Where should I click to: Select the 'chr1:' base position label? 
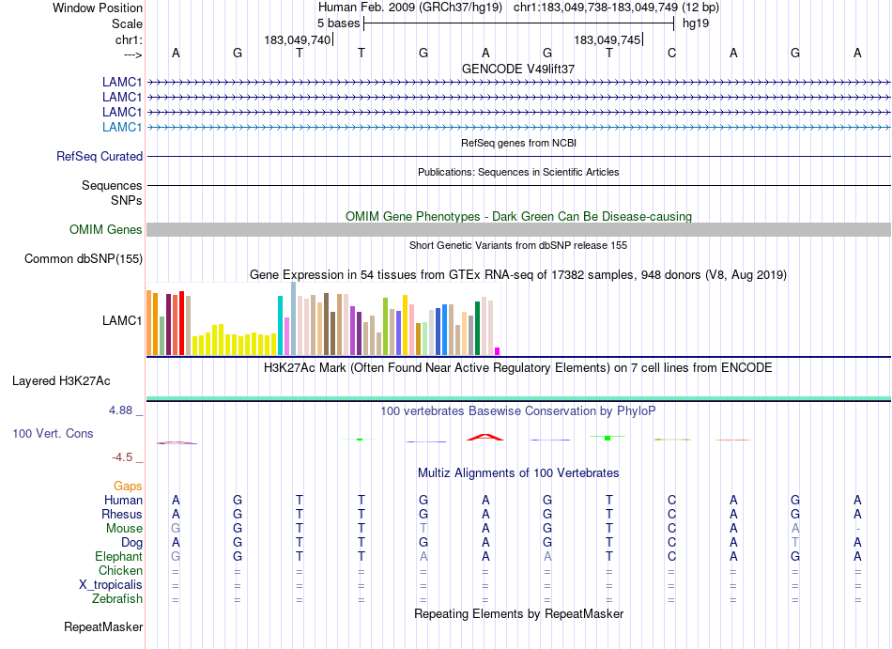[129, 39]
